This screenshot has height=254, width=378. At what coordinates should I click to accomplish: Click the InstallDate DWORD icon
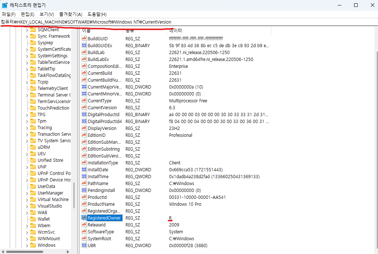[84, 169]
